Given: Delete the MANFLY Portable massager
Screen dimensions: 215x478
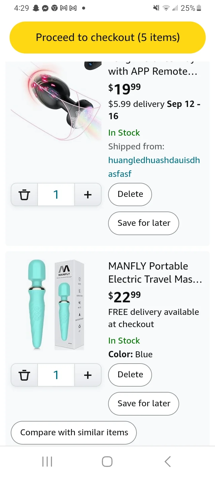Looking at the screenshot, I should (x=130, y=375).
